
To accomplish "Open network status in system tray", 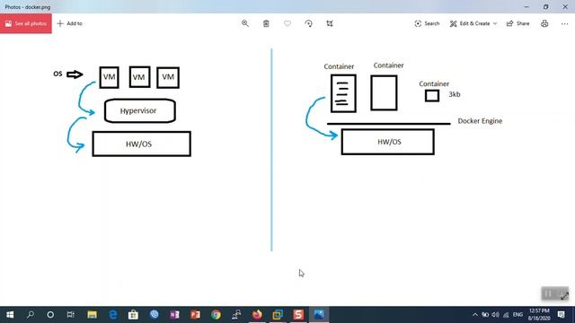I will pyautogui.click(x=506, y=315).
